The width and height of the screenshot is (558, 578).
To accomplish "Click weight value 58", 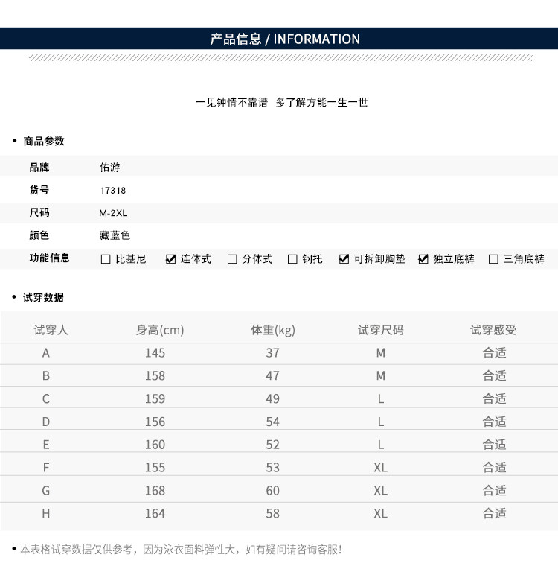I will pyautogui.click(x=272, y=513).
